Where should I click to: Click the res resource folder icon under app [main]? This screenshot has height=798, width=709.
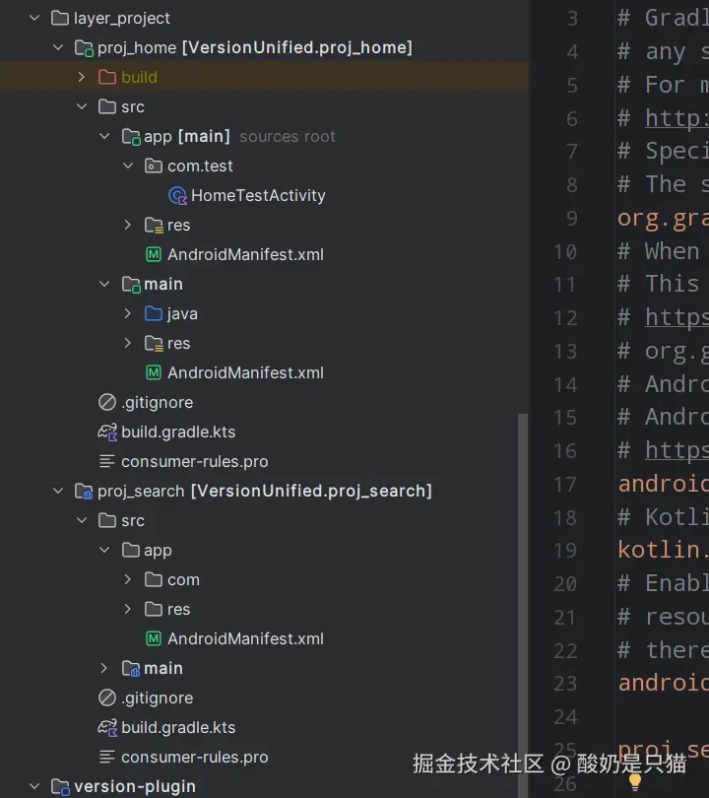(x=154, y=226)
